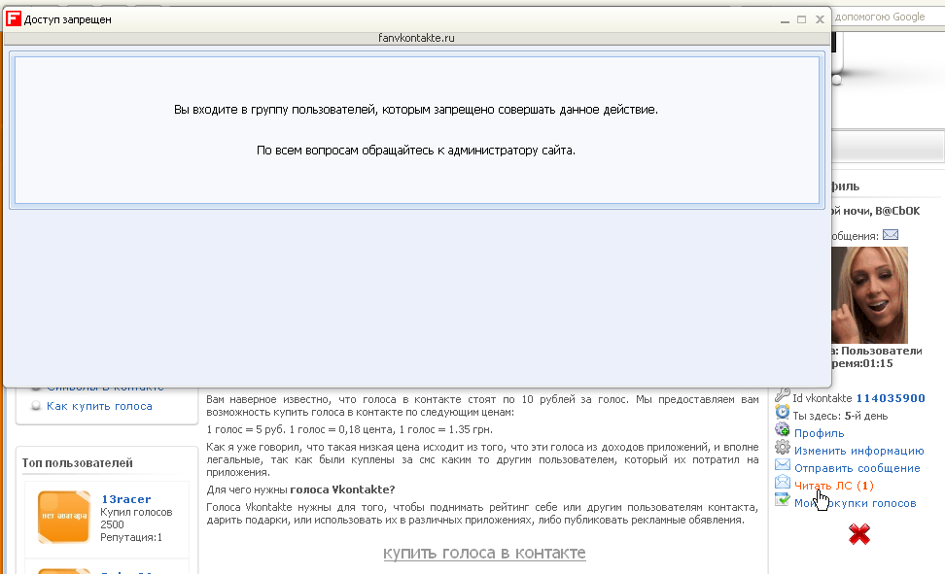This screenshot has height=574, width=945.
Task: Go to the "Профиль" link
Action: (819, 433)
